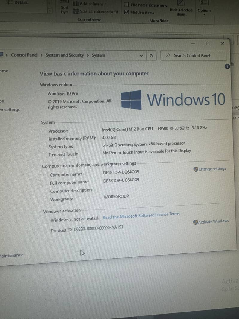239x319 pixels.
Task: Close the System window
Action: (x=222, y=44)
